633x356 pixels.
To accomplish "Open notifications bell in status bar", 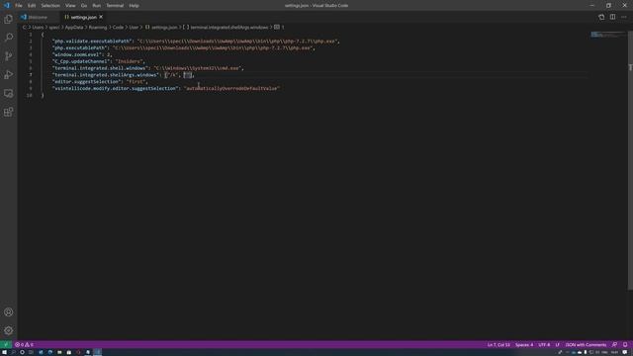I will 625,345.
